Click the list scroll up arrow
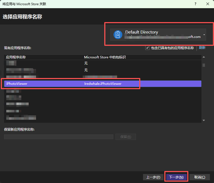 tap(204, 57)
